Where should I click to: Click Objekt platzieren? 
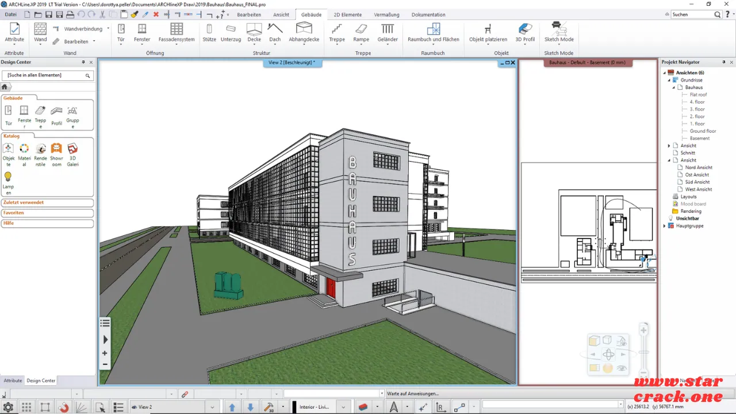pyautogui.click(x=488, y=32)
